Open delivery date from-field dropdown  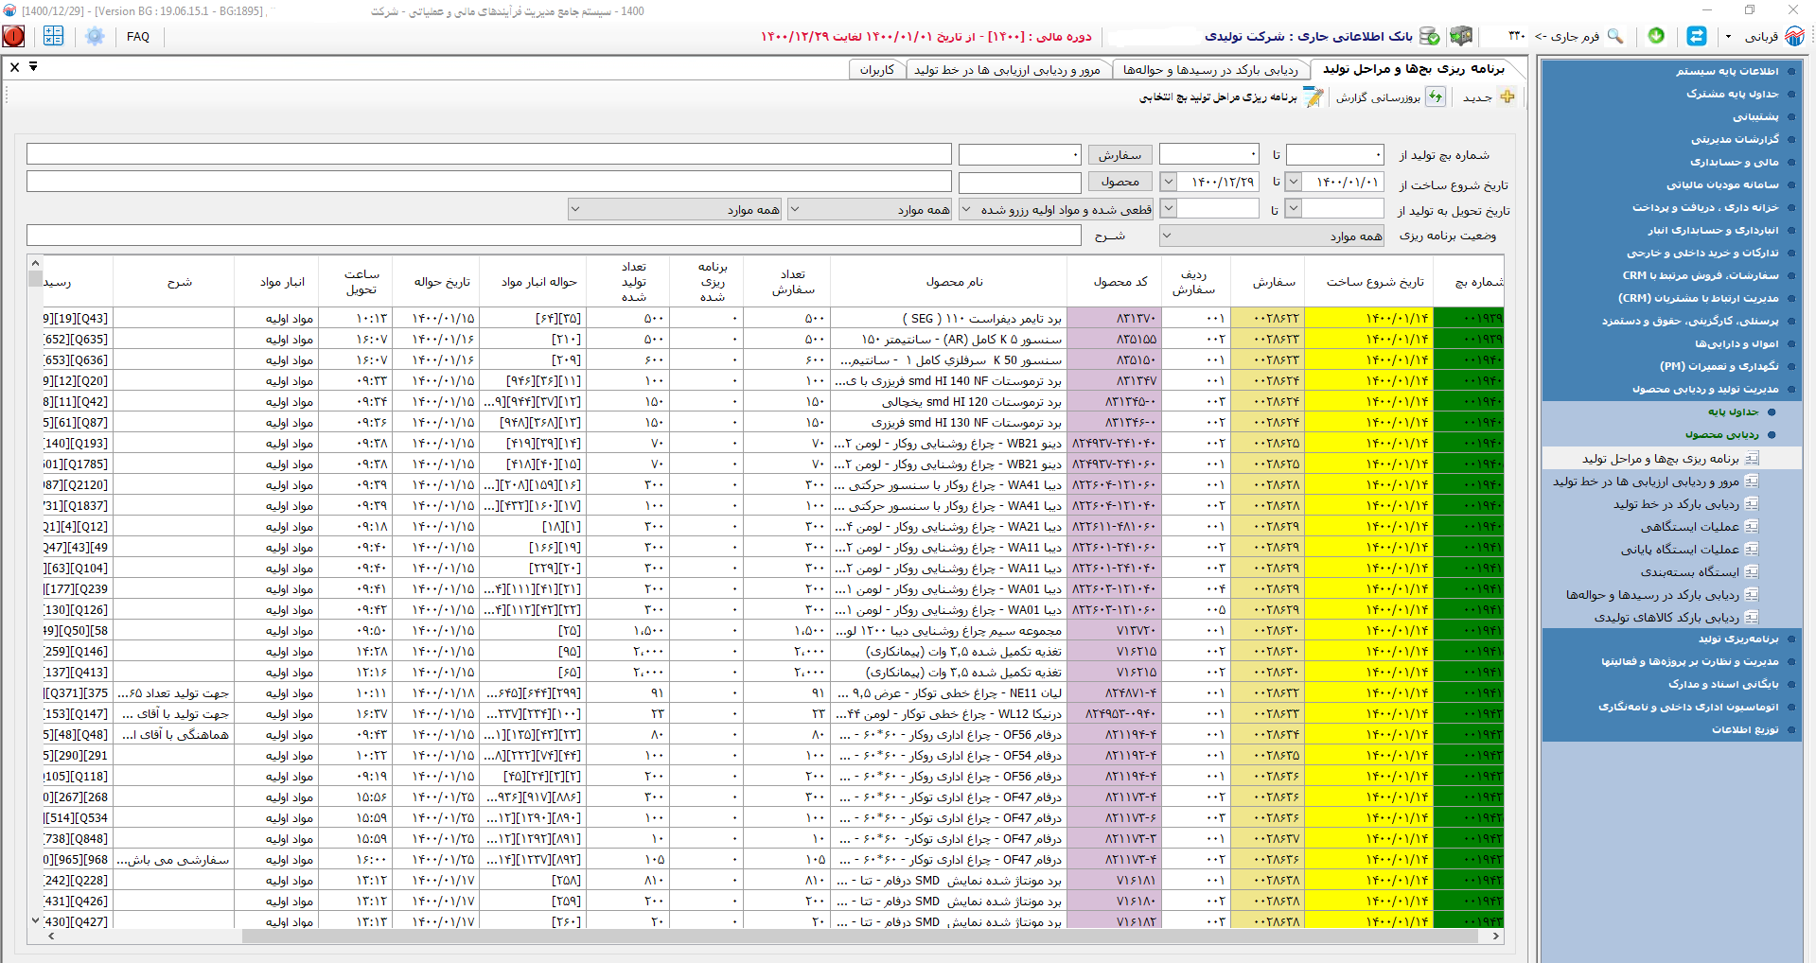(x=1294, y=208)
